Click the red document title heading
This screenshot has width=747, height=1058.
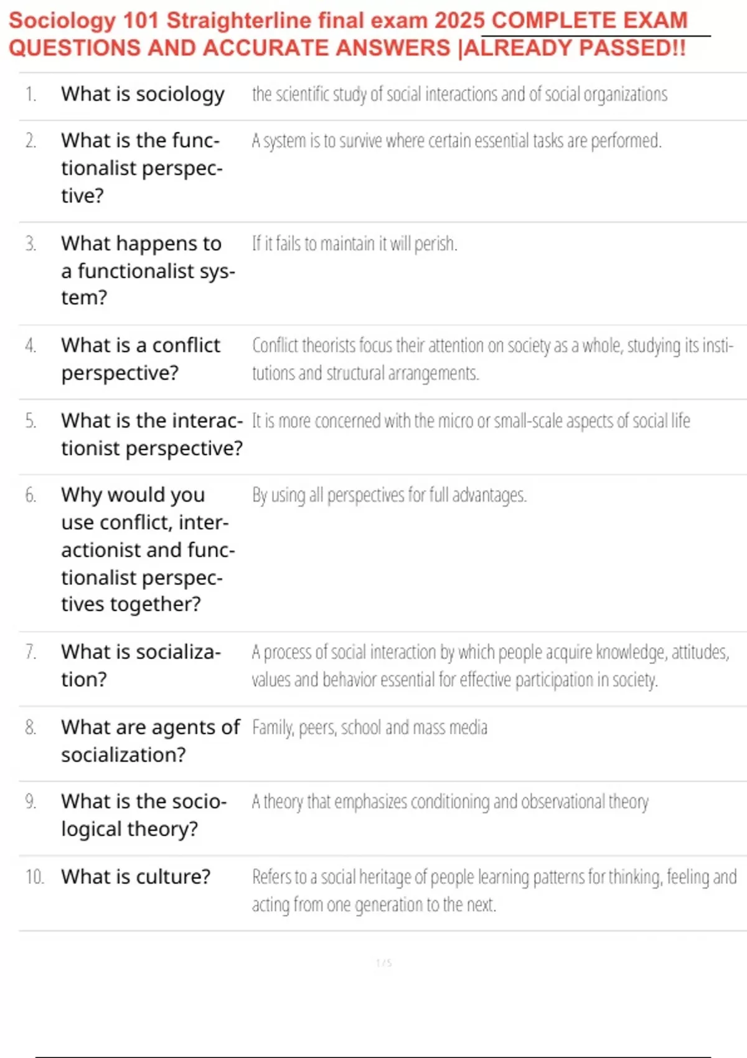click(x=348, y=34)
